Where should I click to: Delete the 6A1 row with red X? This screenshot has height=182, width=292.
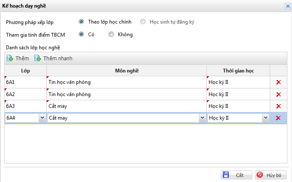pos(278,82)
